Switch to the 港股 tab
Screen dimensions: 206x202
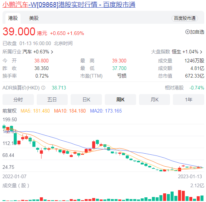coord(13,18)
